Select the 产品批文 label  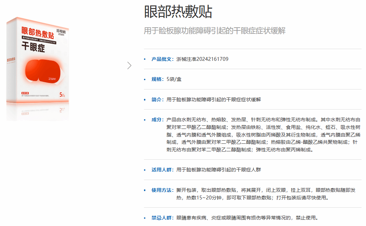[162, 59]
